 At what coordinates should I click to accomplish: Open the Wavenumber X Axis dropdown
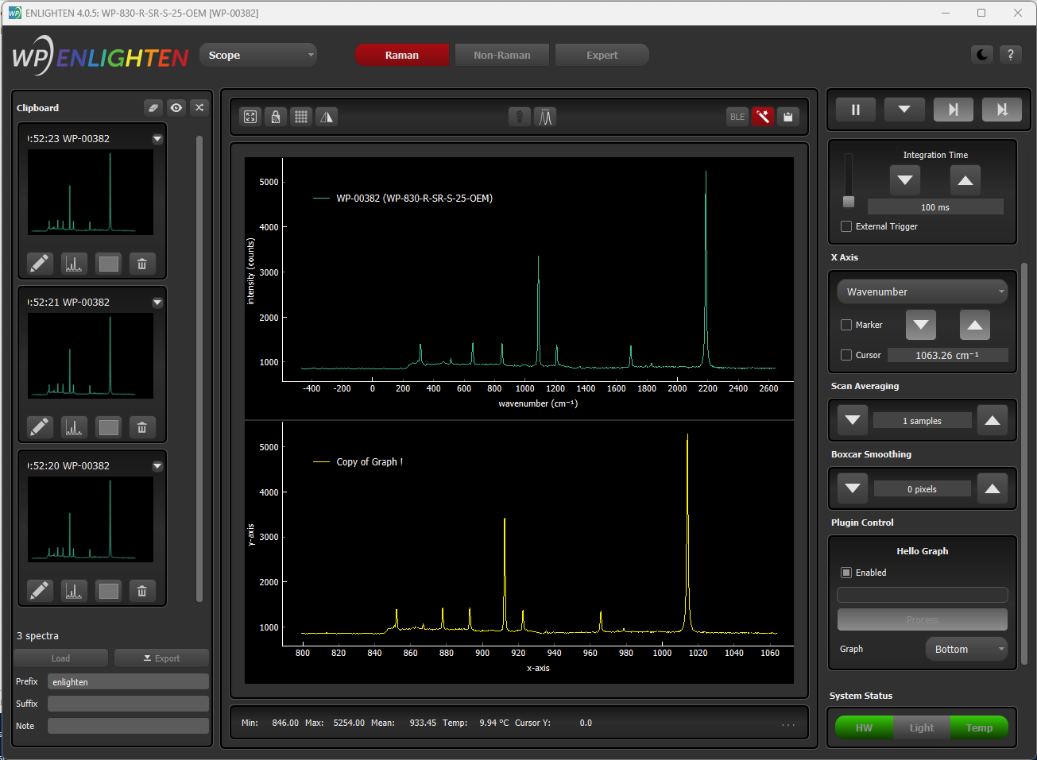click(922, 291)
